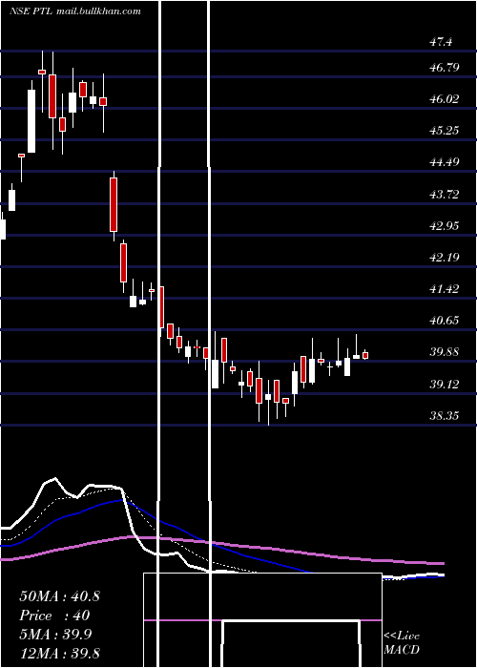Click the 46.79 price axis label

pyautogui.click(x=445, y=67)
